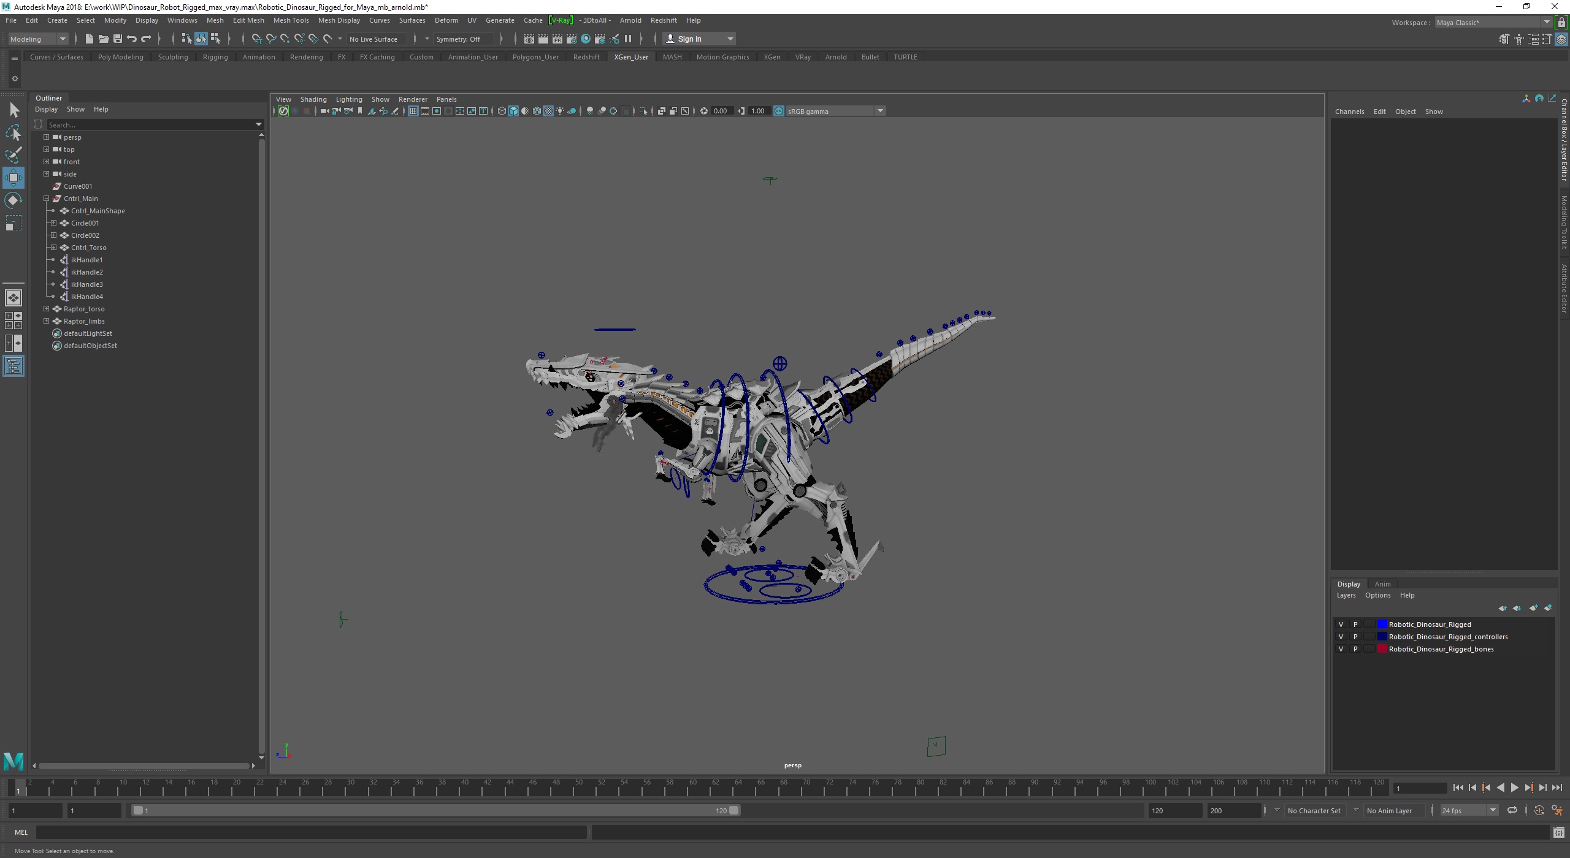Click No Live Surface field

[x=375, y=39]
